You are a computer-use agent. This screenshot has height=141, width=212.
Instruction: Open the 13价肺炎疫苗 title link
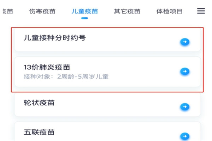coord(47,67)
